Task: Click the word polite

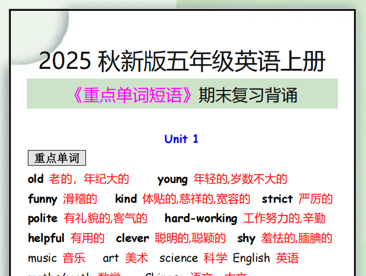Action: (43, 219)
